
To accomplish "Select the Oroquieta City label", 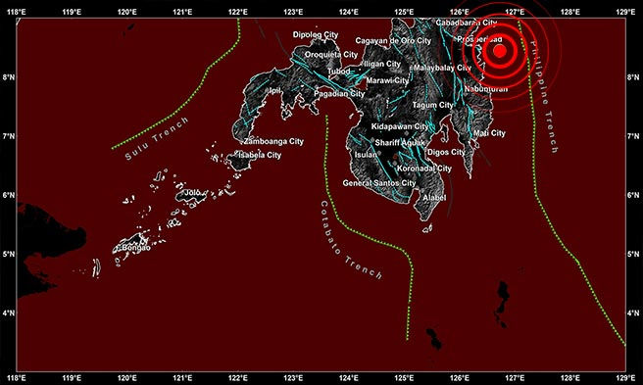I will pos(331,55).
